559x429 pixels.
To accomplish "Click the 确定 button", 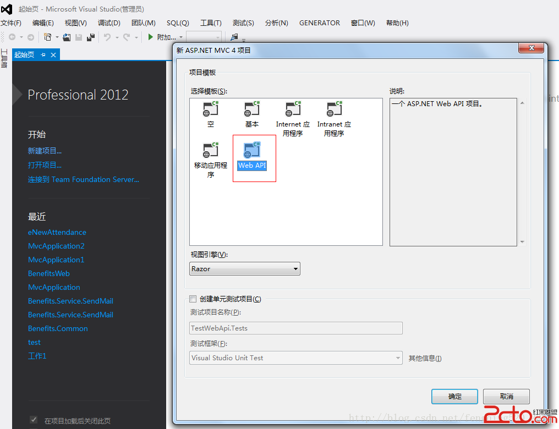I will coord(454,397).
